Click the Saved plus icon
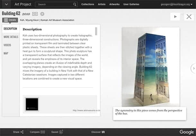 [61, 132]
